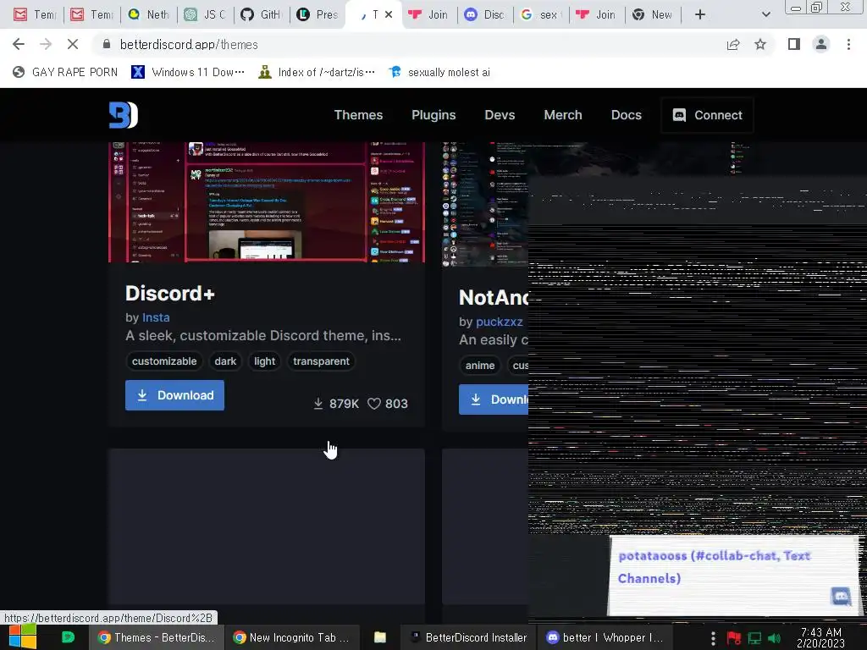Select the anime tag
867x650 pixels.
pyautogui.click(x=480, y=366)
